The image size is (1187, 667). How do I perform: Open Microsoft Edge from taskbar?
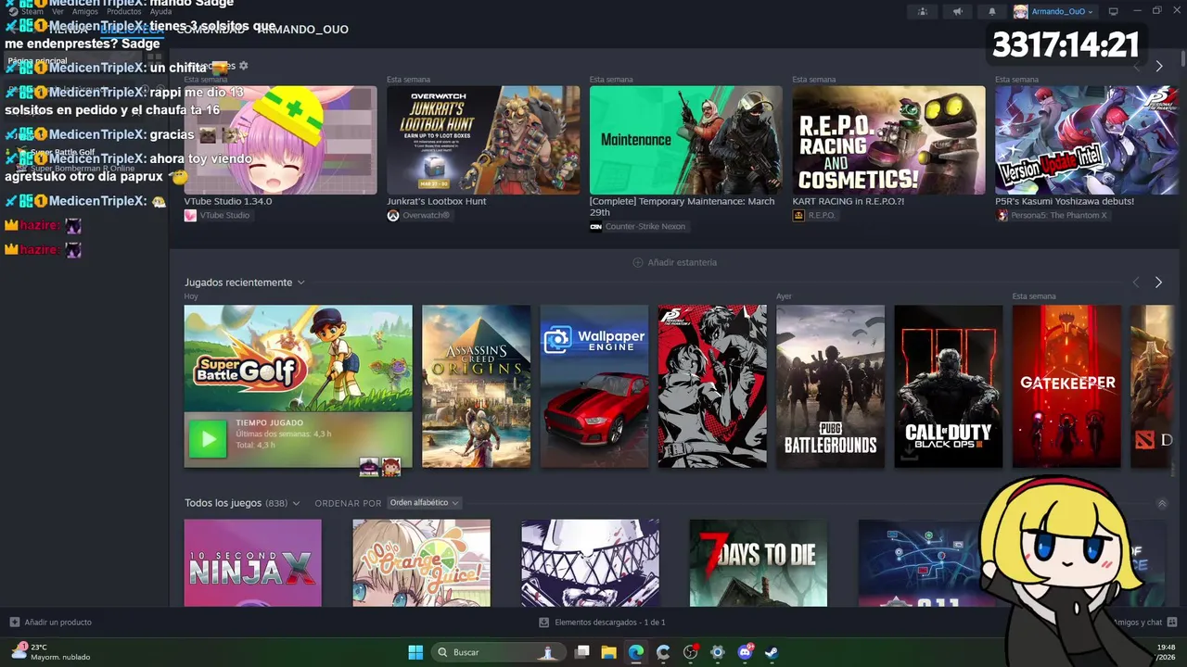[x=636, y=652]
